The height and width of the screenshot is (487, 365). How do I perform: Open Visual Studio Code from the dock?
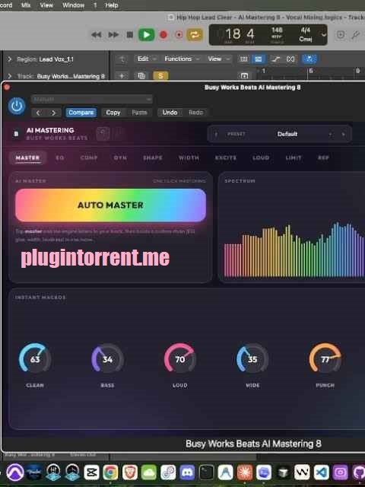click(321, 473)
